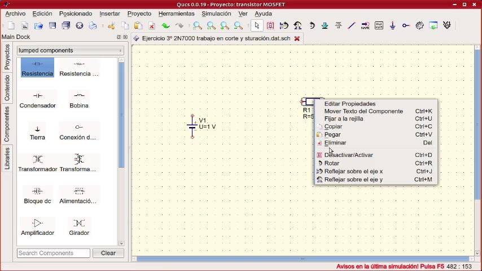This screenshot has width=482, height=271.
Task: Click the Insert Ground toolbar icon
Action: click(x=392, y=25)
